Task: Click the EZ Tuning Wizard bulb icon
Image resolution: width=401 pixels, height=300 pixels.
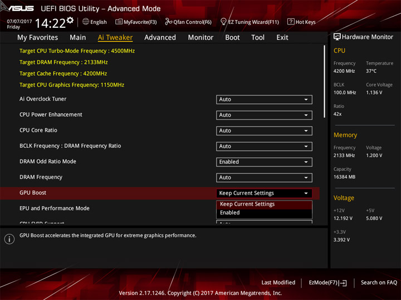Action: 223,22
